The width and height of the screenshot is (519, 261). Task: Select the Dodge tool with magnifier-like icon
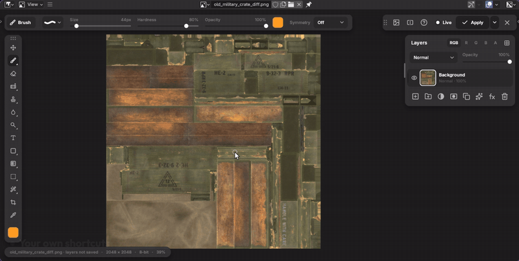(x=13, y=125)
